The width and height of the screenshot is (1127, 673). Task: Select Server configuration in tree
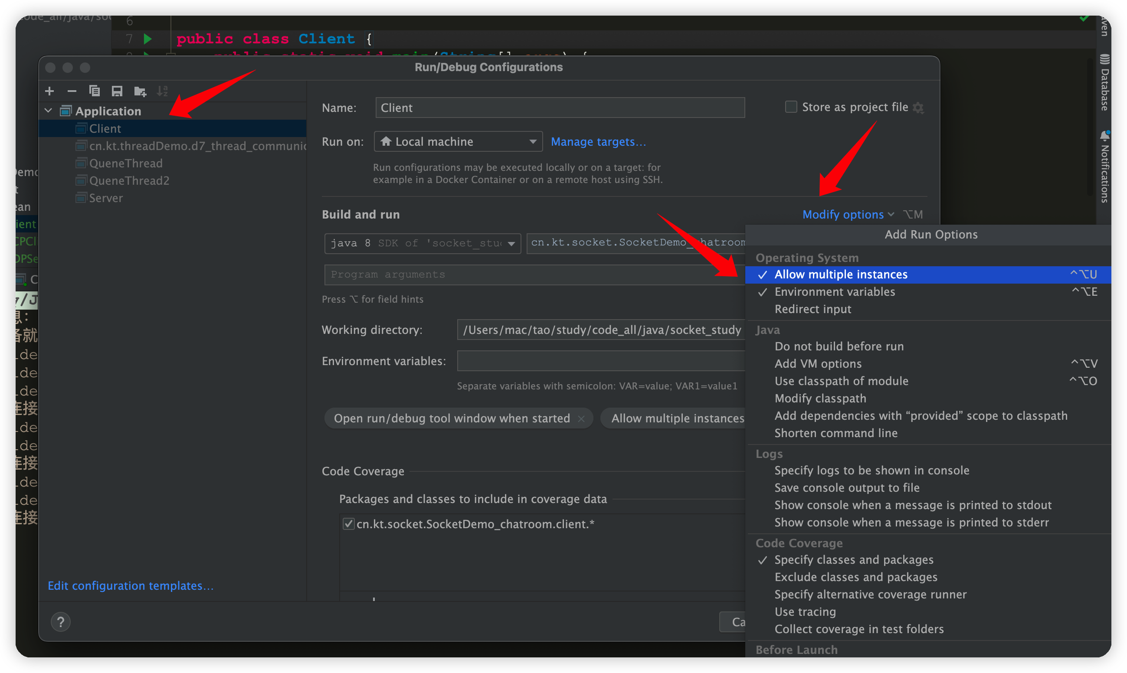[x=173, y=198]
